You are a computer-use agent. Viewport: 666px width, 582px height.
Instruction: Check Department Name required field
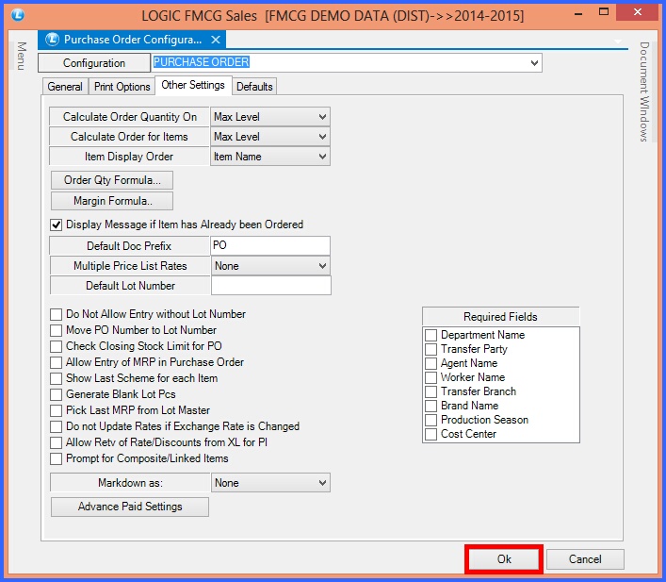pos(431,335)
